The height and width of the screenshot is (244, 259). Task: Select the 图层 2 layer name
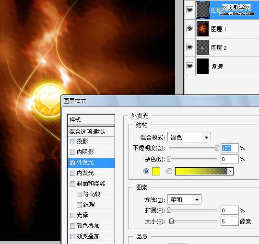click(x=219, y=48)
